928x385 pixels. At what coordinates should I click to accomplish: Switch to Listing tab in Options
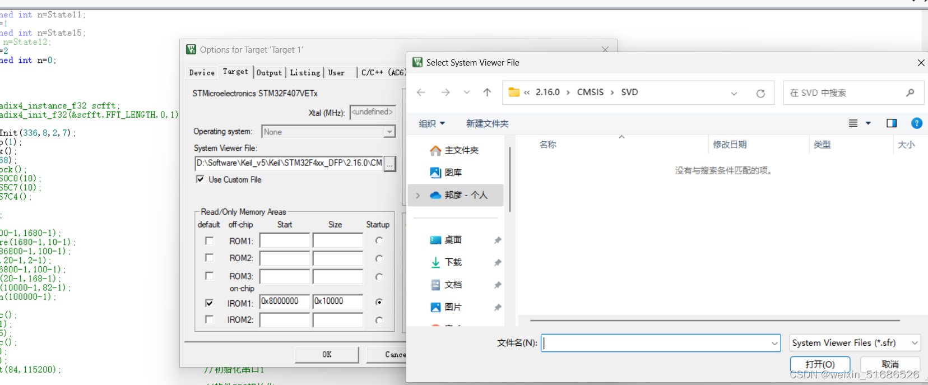[305, 72]
